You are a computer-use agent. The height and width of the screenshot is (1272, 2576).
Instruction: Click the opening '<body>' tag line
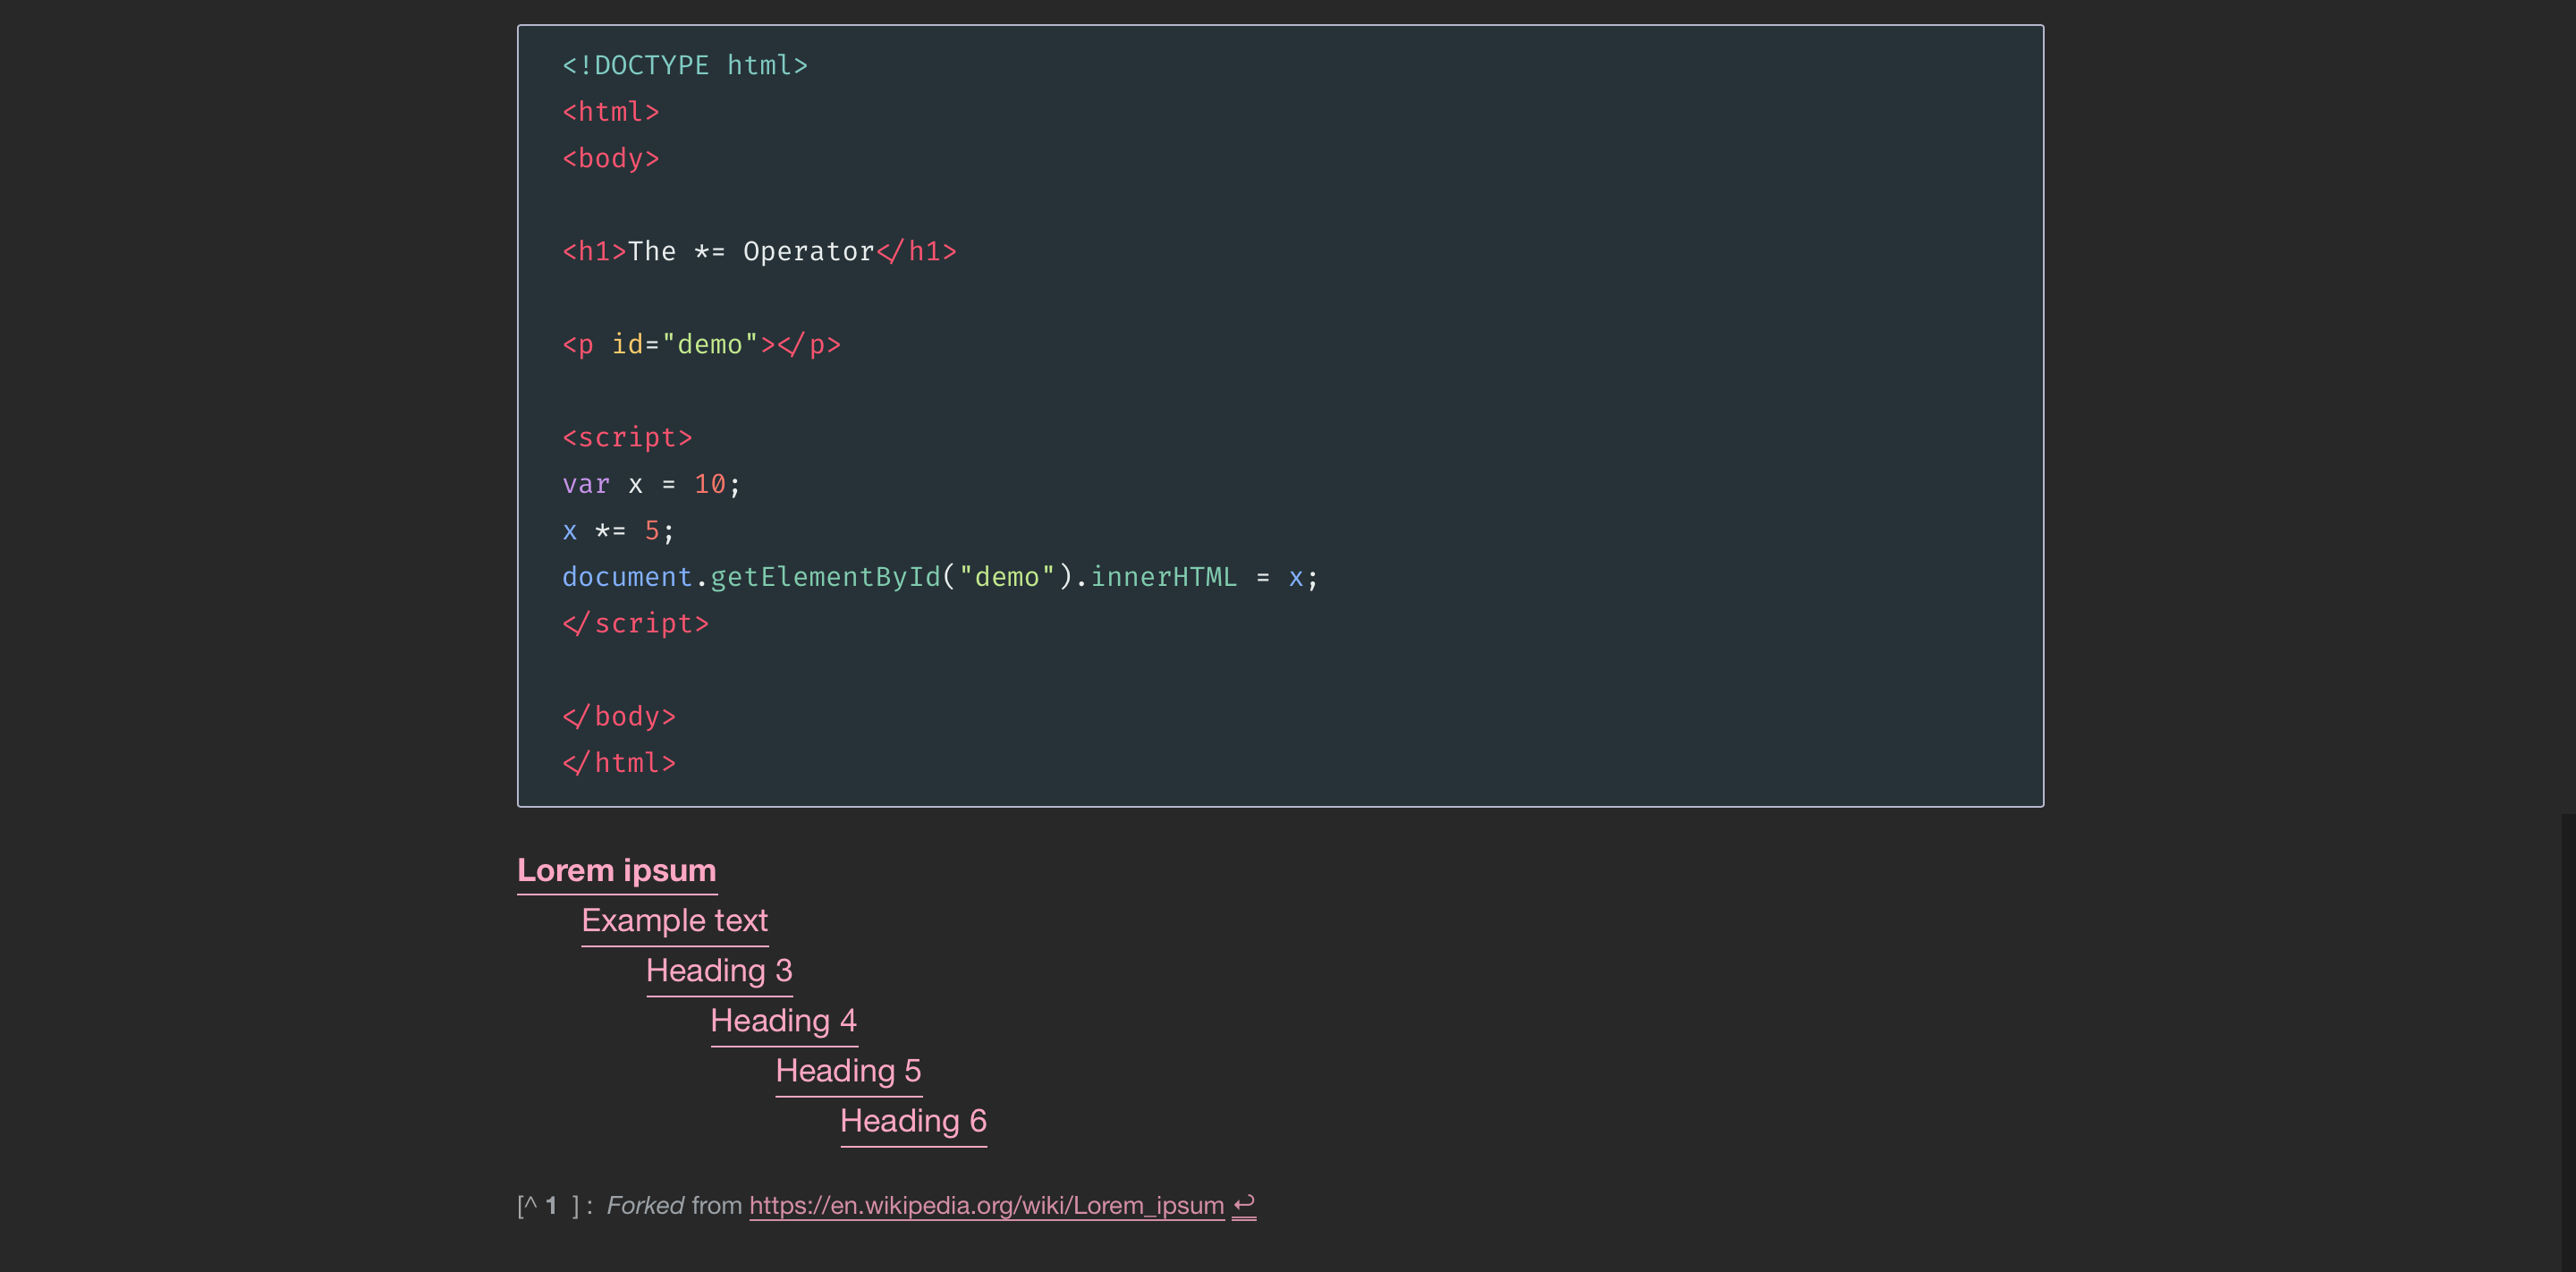[610, 158]
